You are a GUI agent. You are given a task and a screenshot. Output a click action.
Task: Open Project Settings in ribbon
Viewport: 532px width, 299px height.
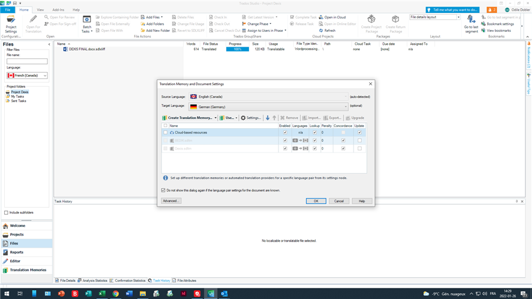(x=11, y=24)
